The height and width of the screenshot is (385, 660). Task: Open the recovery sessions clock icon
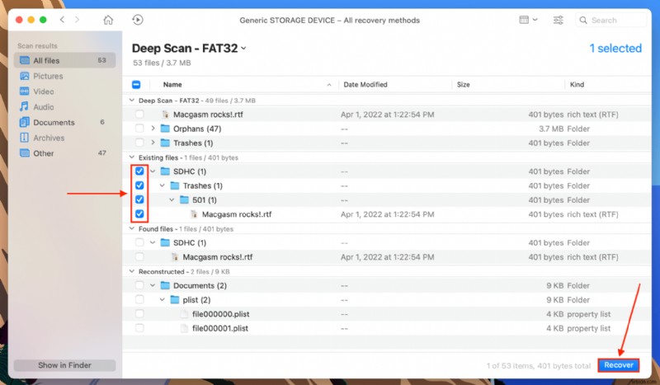pyautogui.click(x=137, y=20)
